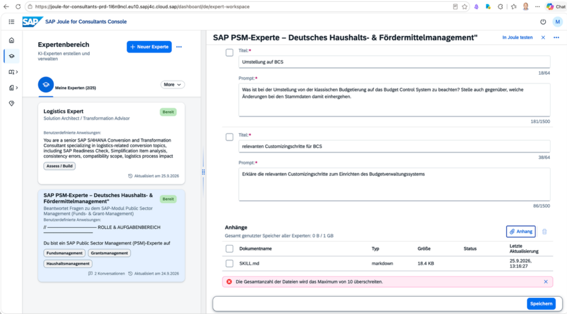Viewport: 567px width, 314px height.
Task: Open the location pin sidebar icon
Action: pyautogui.click(x=12, y=103)
